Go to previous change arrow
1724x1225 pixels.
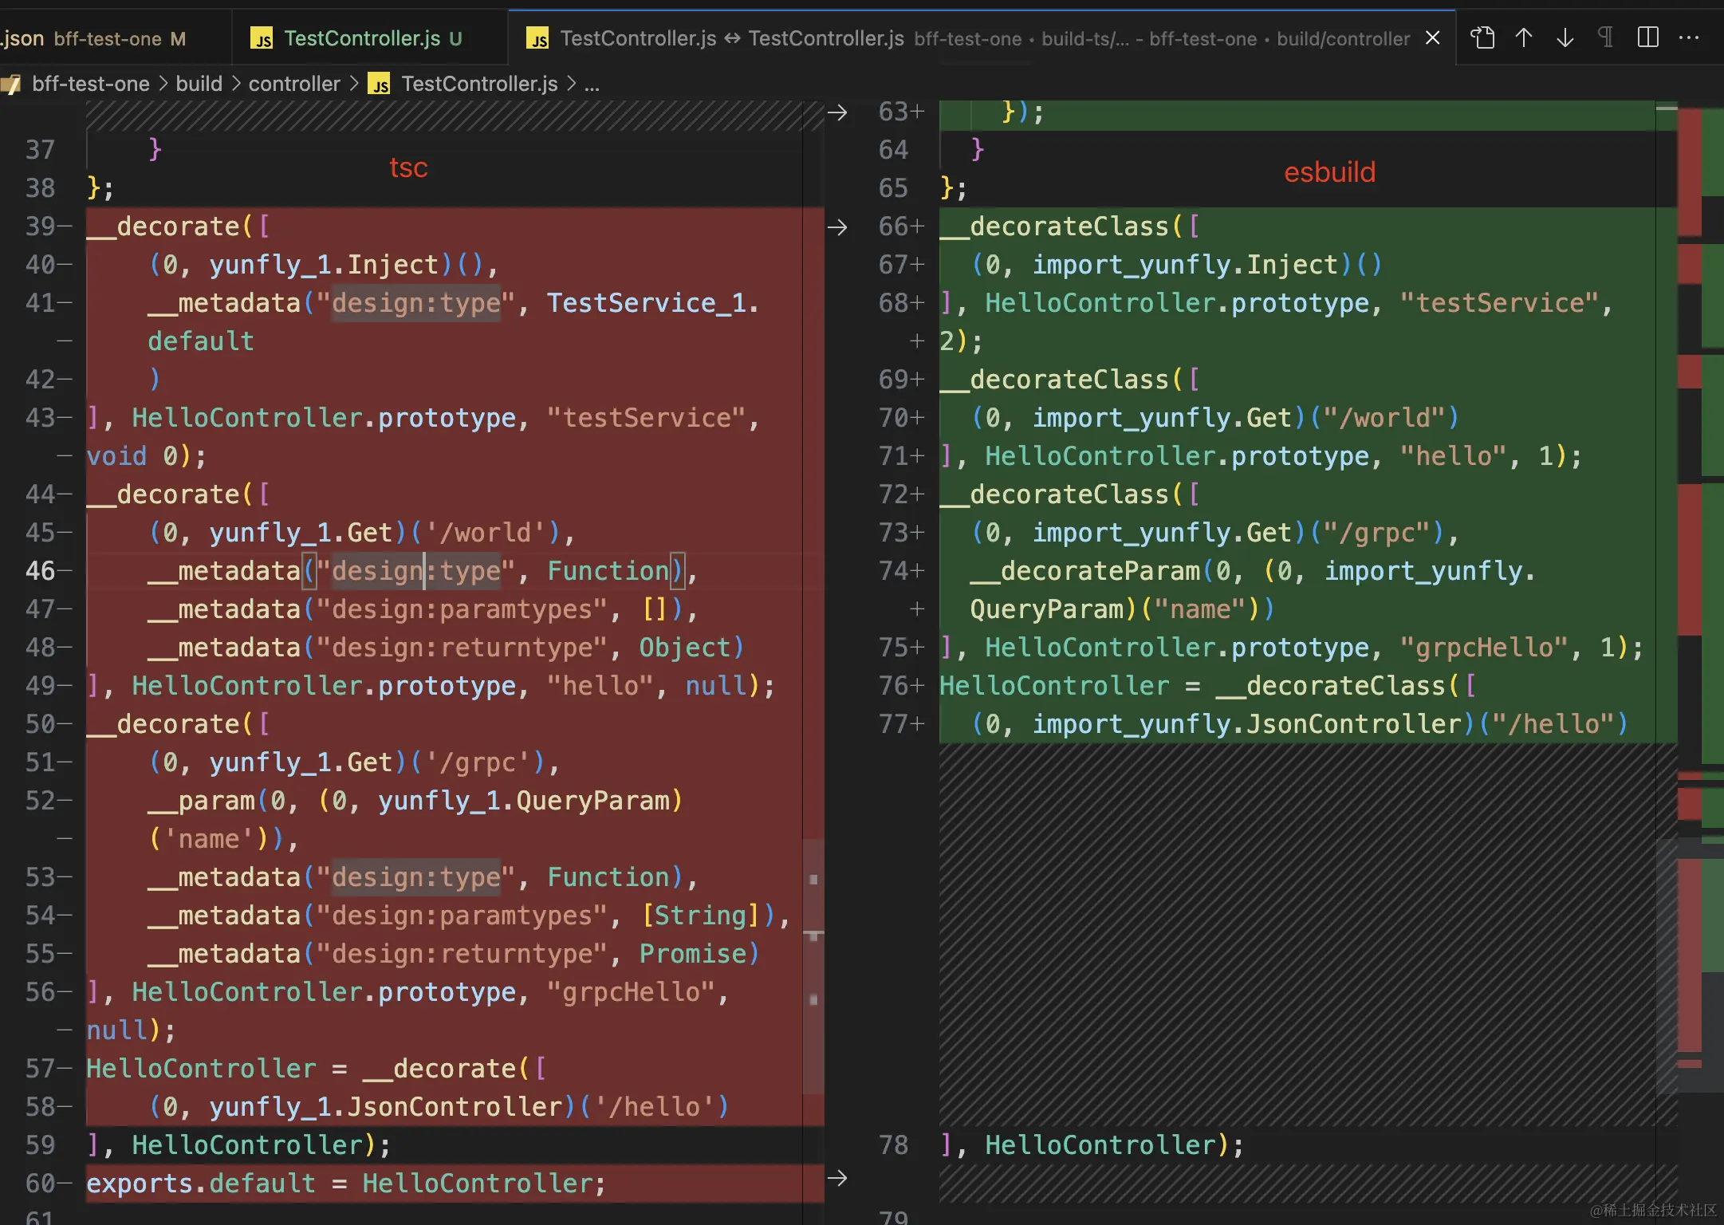[x=1524, y=37]
